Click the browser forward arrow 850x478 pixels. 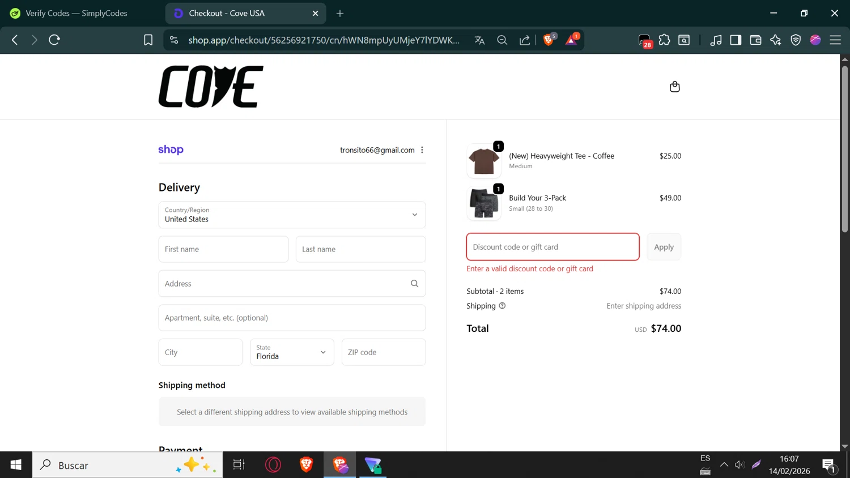35,40
